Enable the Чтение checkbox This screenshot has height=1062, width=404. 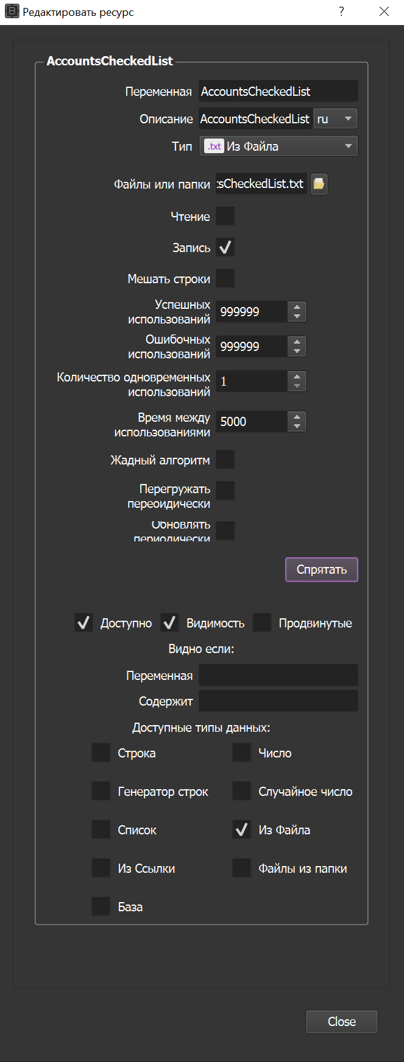225,215
